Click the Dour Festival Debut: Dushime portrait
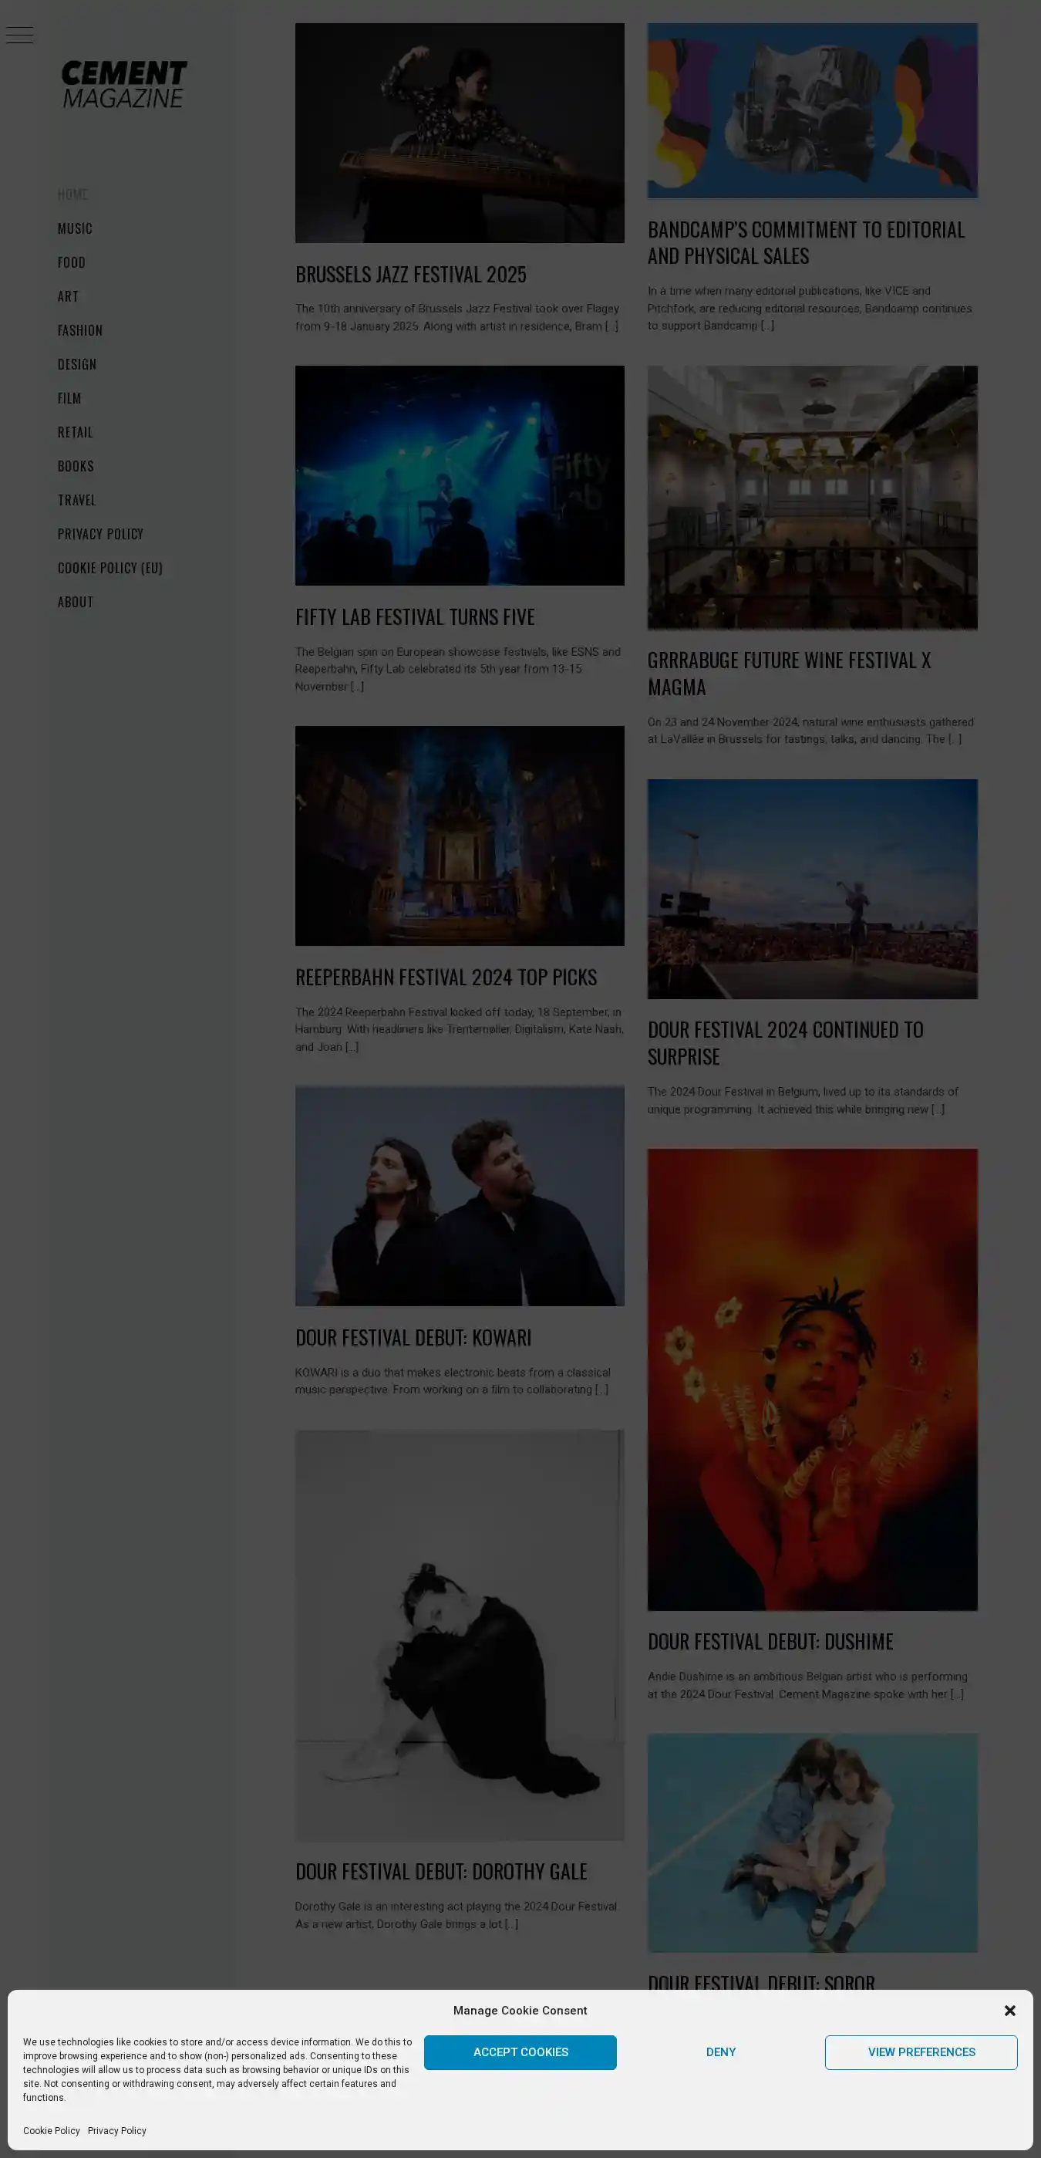1041x2158 pixels. point(811,1378)
